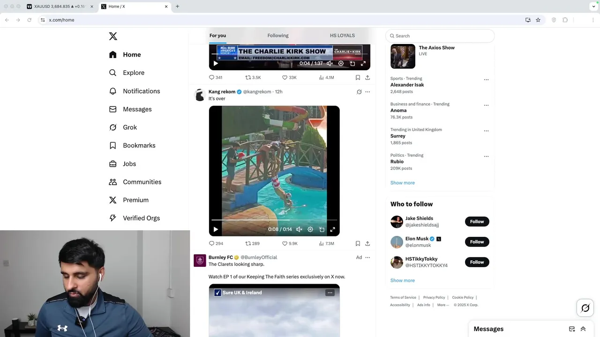The image size is (600, 337).
Task: Repost the post with 3.5K reposts
Action: click(253, 77)
